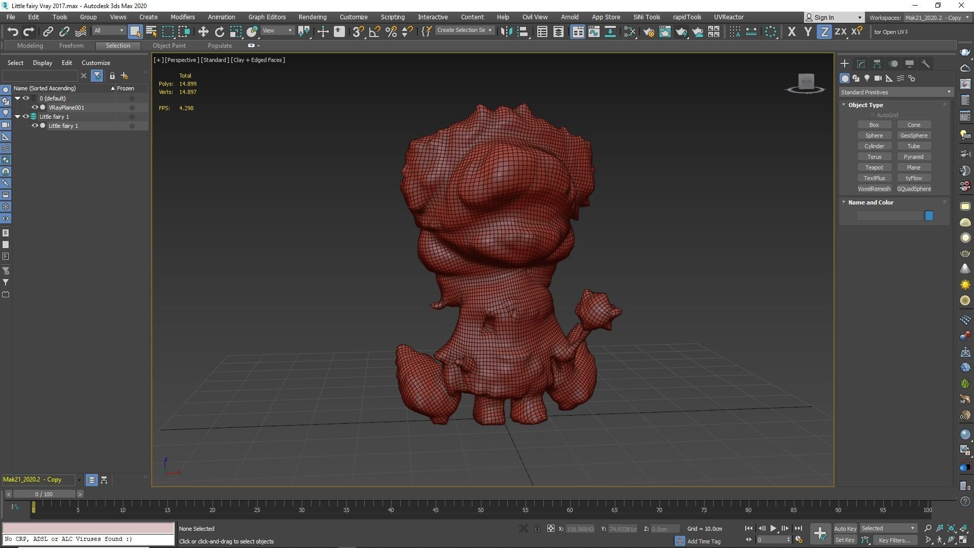Toggle visibility of 0 (default) layer
The height and width of the screenshot is (548, 974).
coord(26,98)
